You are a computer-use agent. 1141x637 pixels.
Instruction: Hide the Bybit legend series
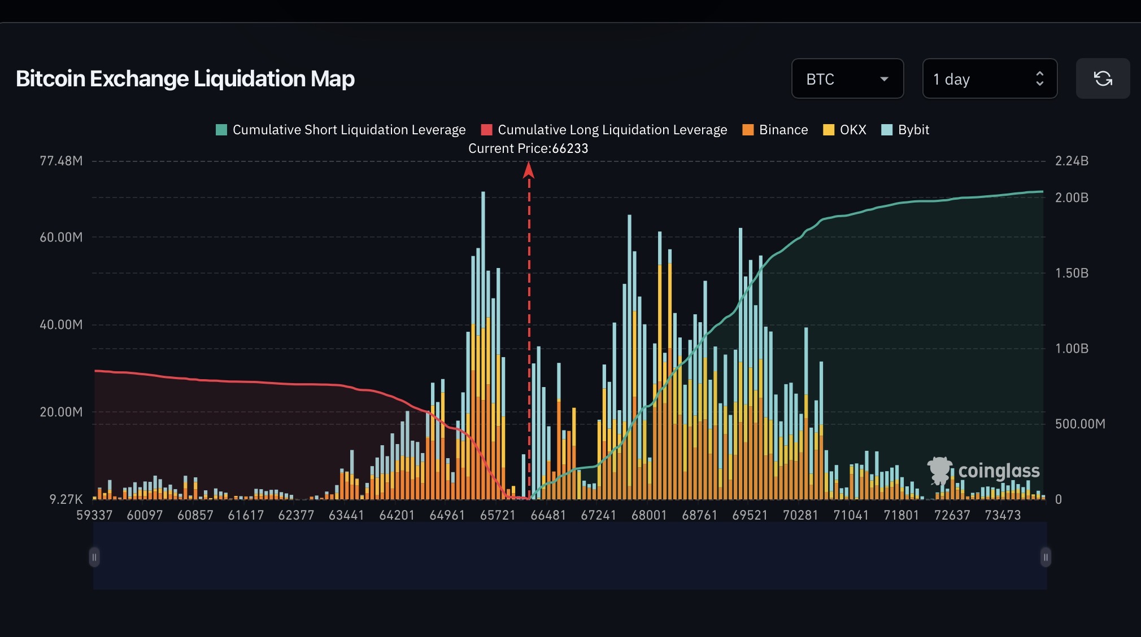[913, 130]
